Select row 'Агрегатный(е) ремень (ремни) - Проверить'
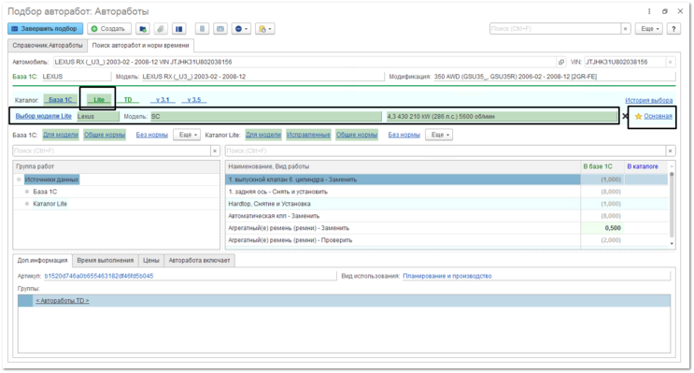This screenshot has width=694, height=373. [403, 240]
